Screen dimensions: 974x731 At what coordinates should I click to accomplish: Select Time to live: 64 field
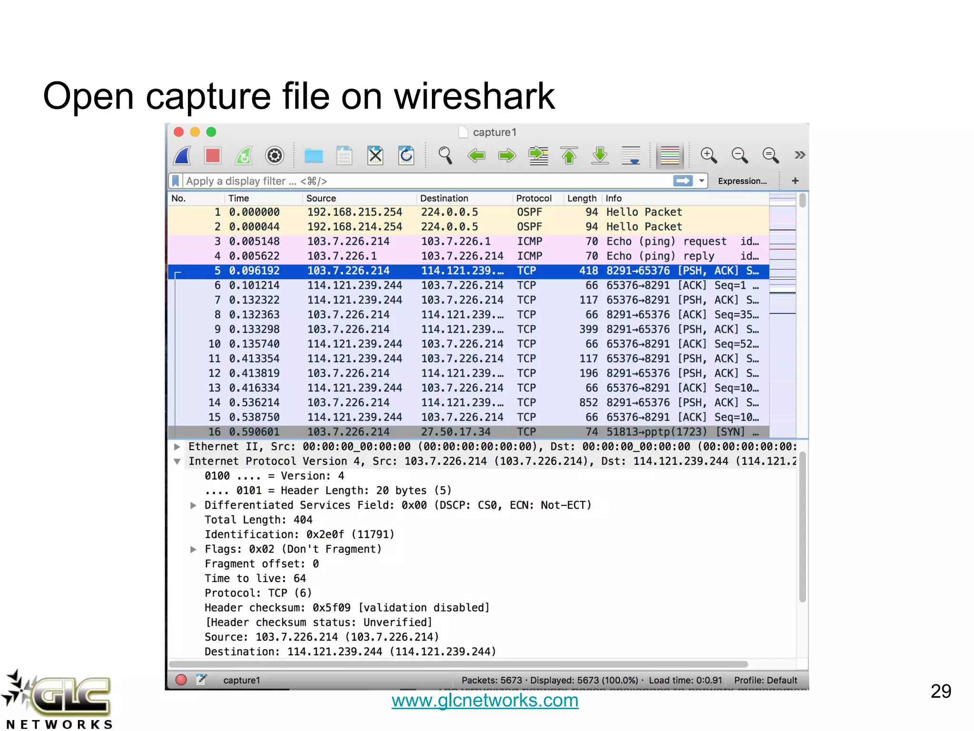coord(255,579)
